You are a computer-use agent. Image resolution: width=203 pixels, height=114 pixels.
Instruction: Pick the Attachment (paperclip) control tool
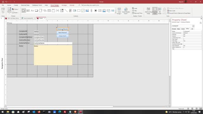pos(91,10)
